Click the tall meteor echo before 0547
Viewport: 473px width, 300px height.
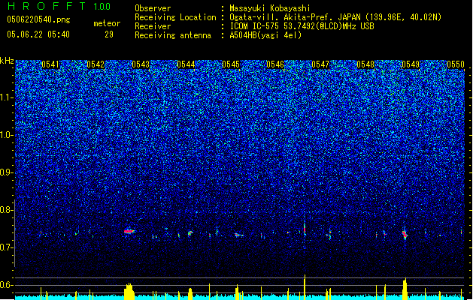pos(305,228)
